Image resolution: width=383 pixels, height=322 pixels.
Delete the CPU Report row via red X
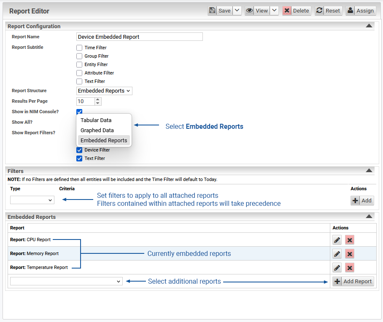[x=349, y=240]
